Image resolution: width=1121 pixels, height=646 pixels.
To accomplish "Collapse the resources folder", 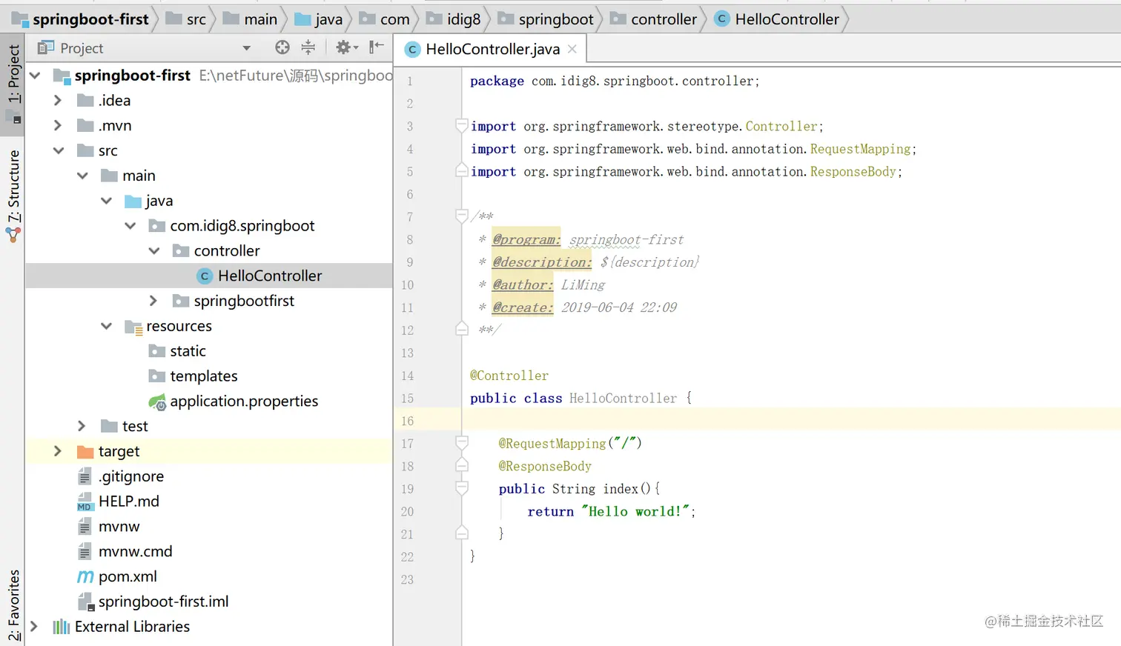I will pyautogui.click(x=106, y=326).
